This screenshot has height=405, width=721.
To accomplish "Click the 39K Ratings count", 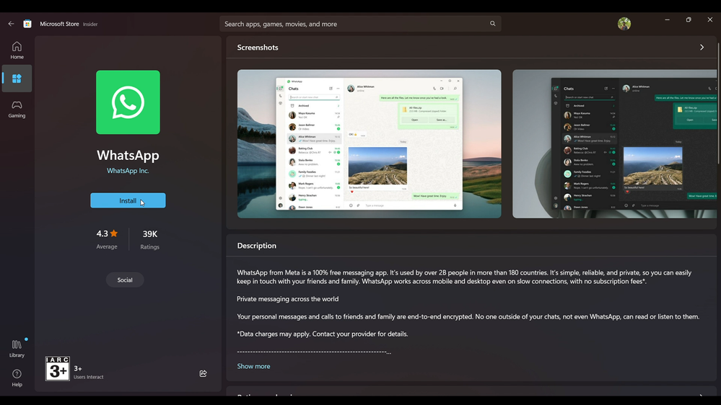I will coord(150,239).
